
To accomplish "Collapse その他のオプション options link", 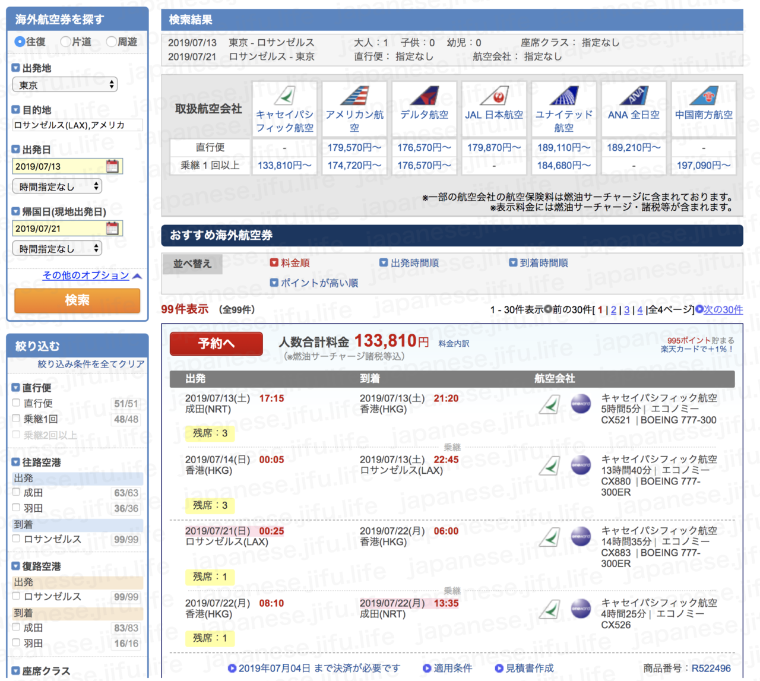I will (91, 275).
